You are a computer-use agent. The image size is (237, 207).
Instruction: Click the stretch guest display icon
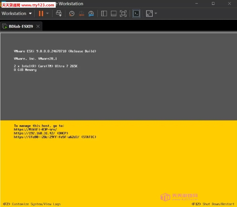tap(149, 14)
